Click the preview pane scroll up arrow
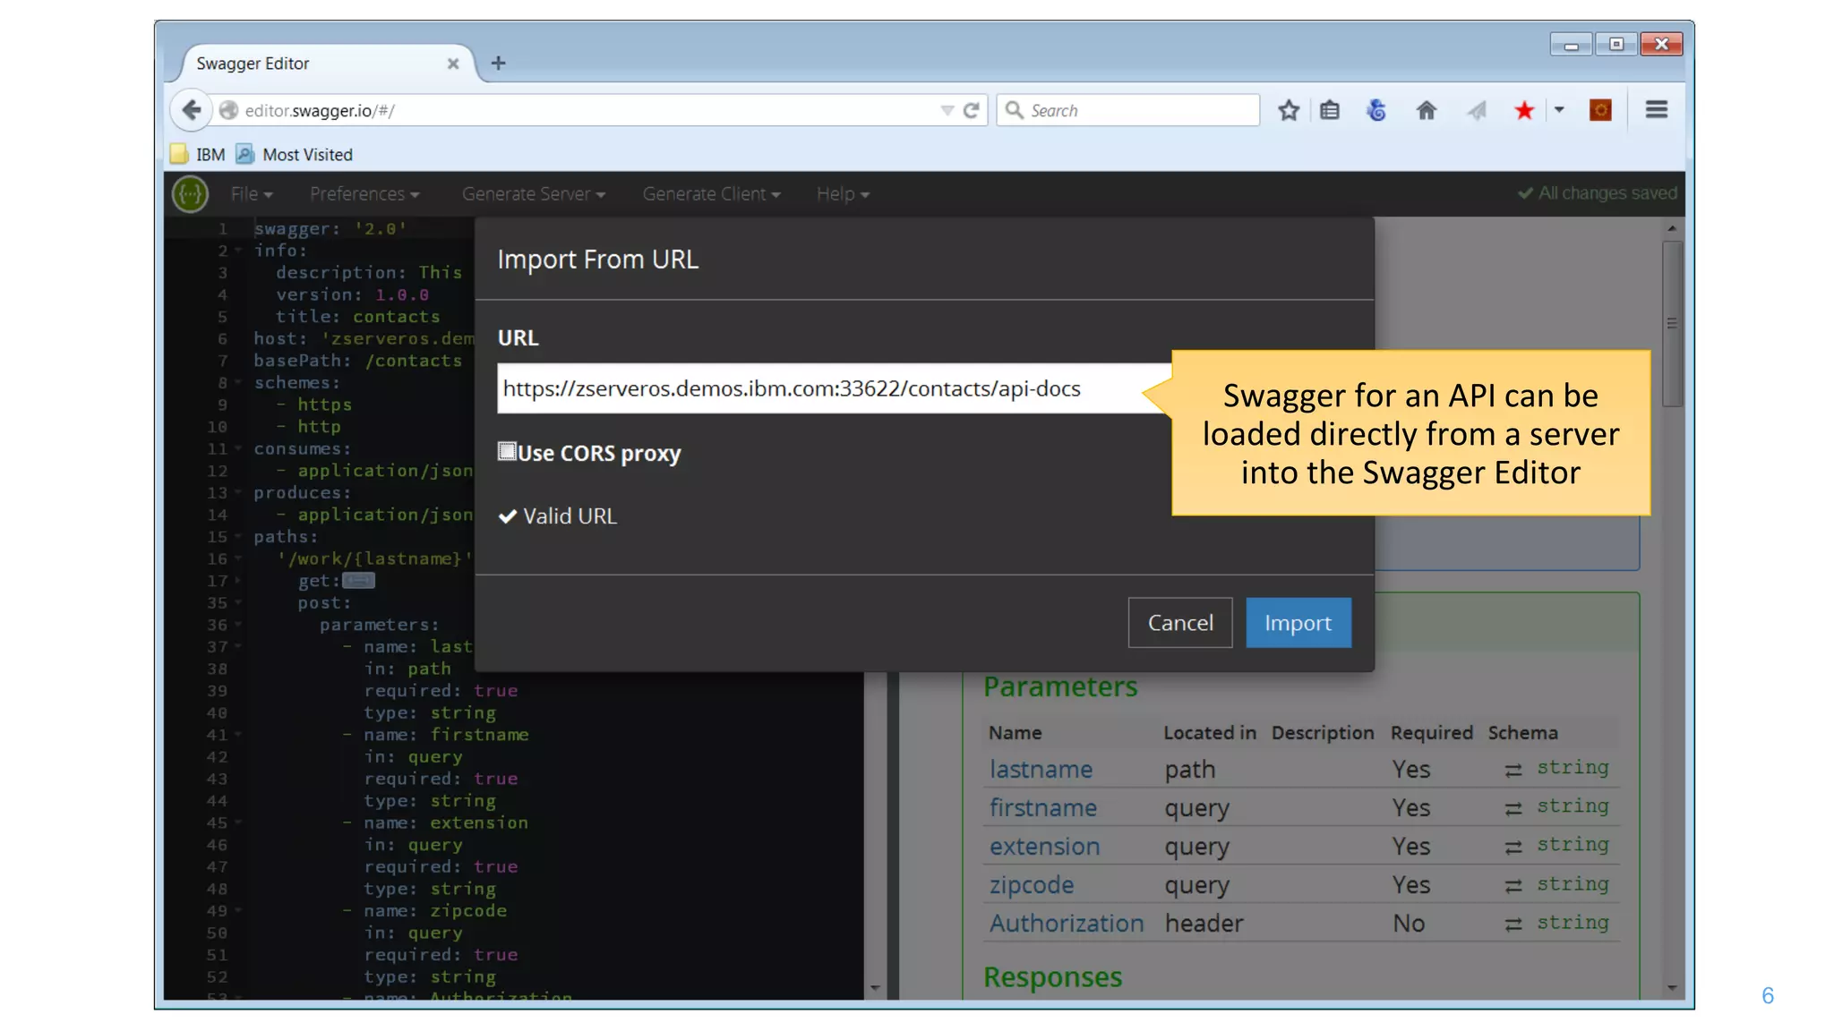This screenshot has width=1834, height=1031. click(x=1672, y=229)
